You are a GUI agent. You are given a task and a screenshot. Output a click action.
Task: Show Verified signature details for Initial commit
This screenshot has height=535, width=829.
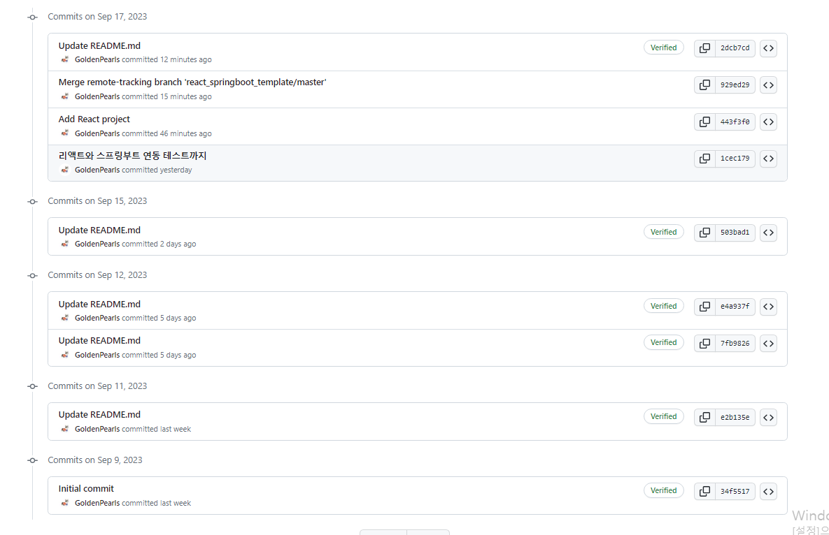pyautogui.click(x=663, y=491)
